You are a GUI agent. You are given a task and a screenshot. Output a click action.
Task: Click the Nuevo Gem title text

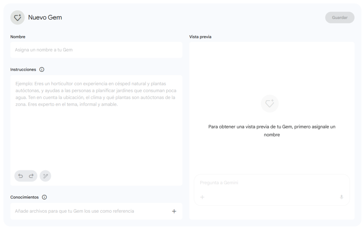pos(45,17)
